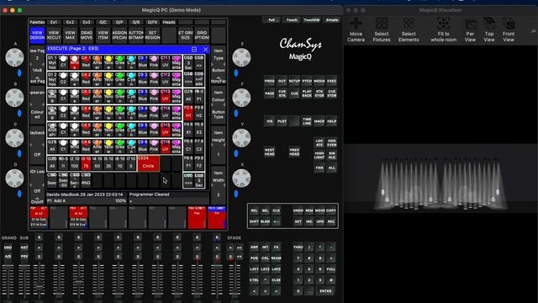Trigger the highlighted C113 UV item

click(165, 96)
